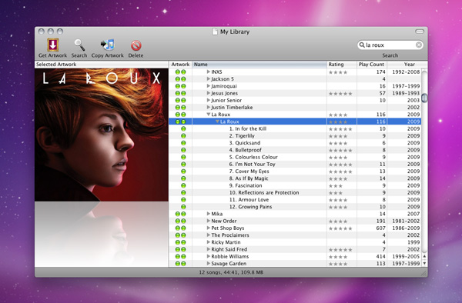Click the star rating of Pet Shop Boys
Image resolution: width=462 pixels, height=303 pixels.
pos(340,228)
